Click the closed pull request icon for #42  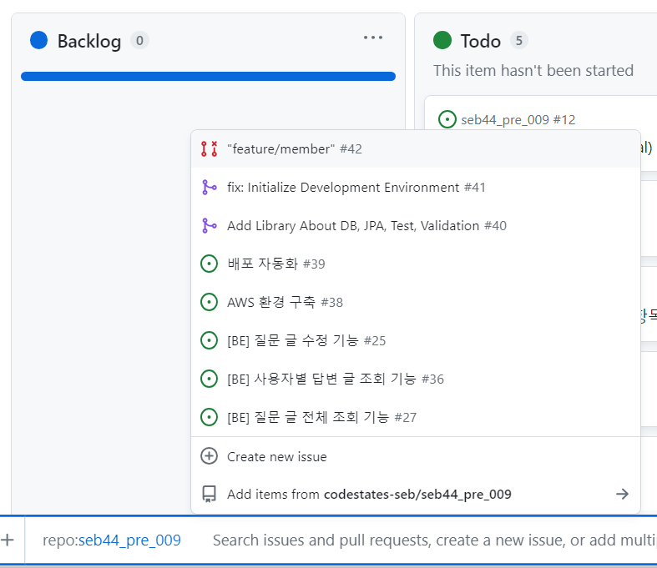[209, 149]
